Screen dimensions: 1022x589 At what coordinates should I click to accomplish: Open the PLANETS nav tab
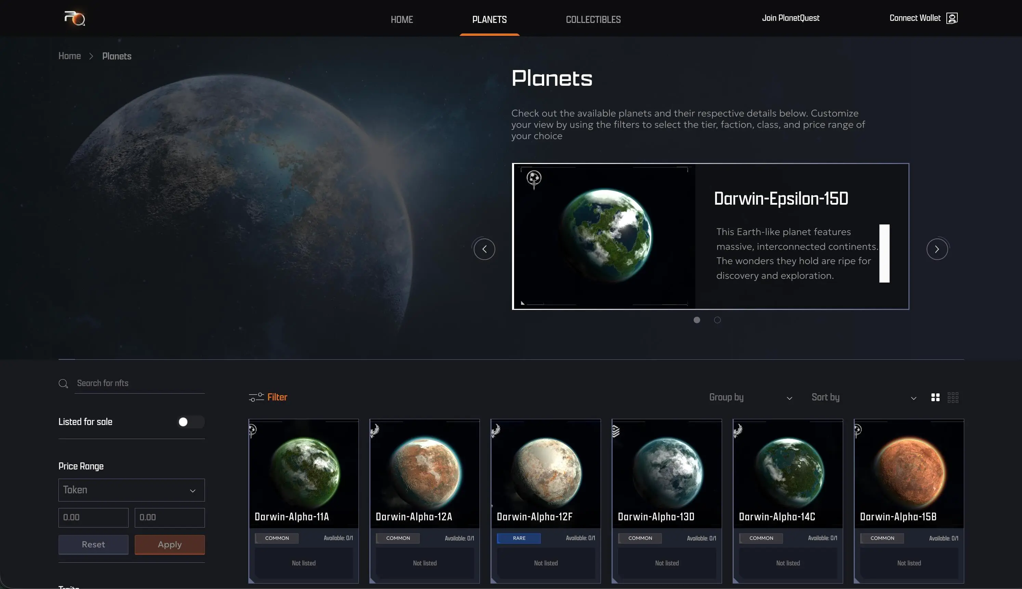pyautogui.click(x=489, y=19)
